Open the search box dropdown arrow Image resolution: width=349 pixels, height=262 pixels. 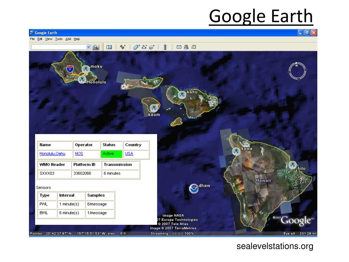pos(88,47)
